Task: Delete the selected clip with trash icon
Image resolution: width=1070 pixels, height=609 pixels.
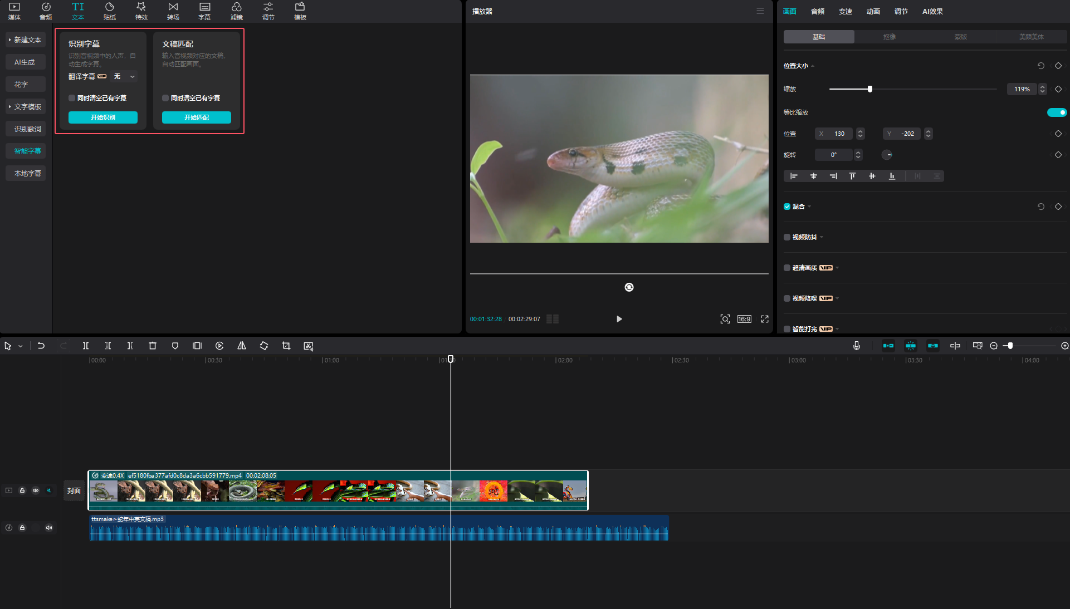Action: [153, 346]
